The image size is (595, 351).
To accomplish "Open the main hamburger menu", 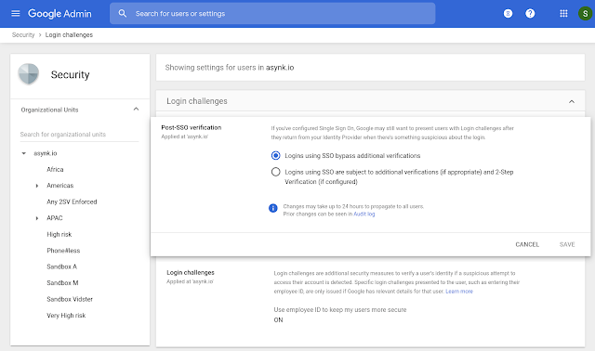I will 16,14.
